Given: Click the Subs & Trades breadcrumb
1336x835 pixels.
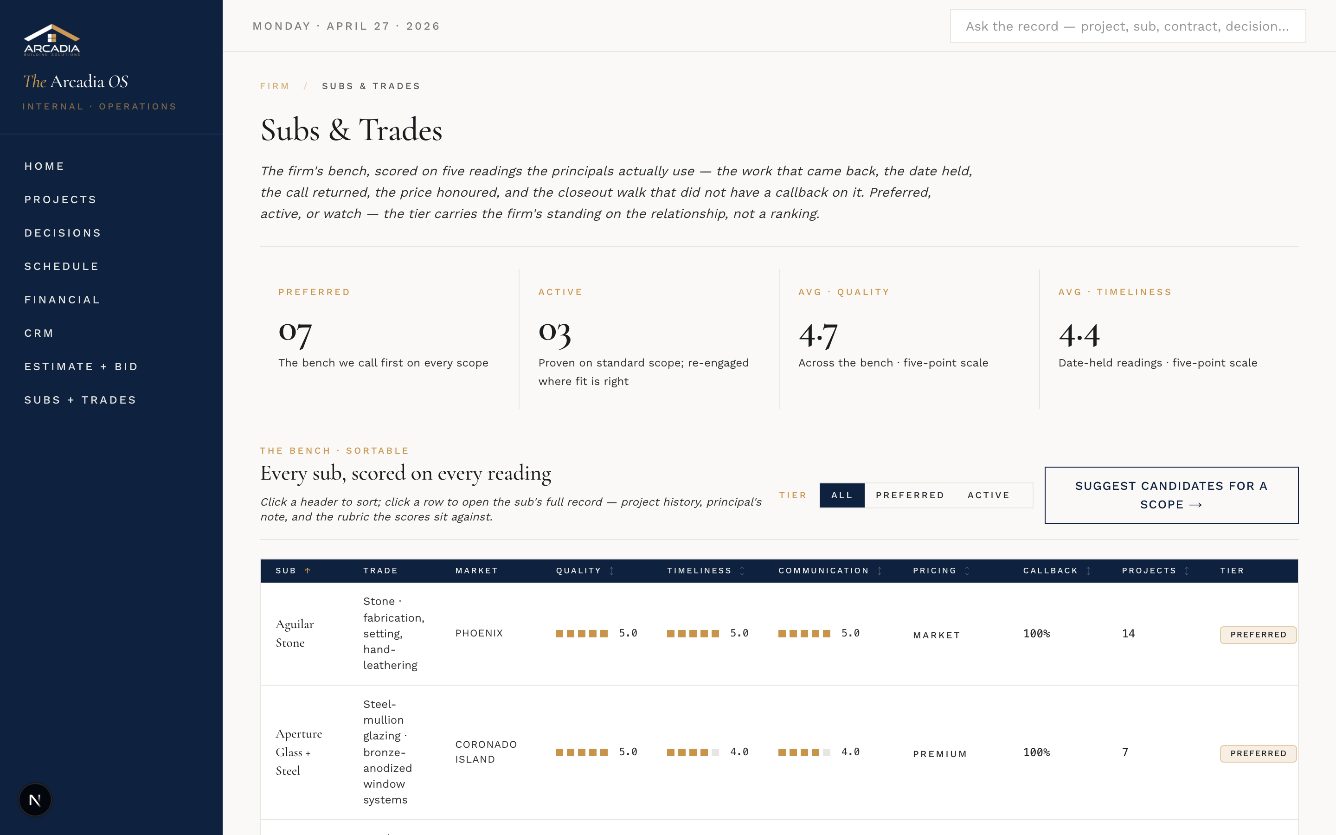Looking at the screenshot, I should (371, 86).
